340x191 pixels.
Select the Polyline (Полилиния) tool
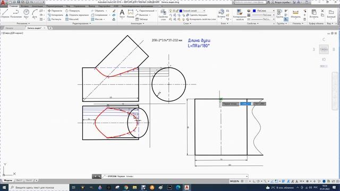pyautogui.click(x=16, y=13)
